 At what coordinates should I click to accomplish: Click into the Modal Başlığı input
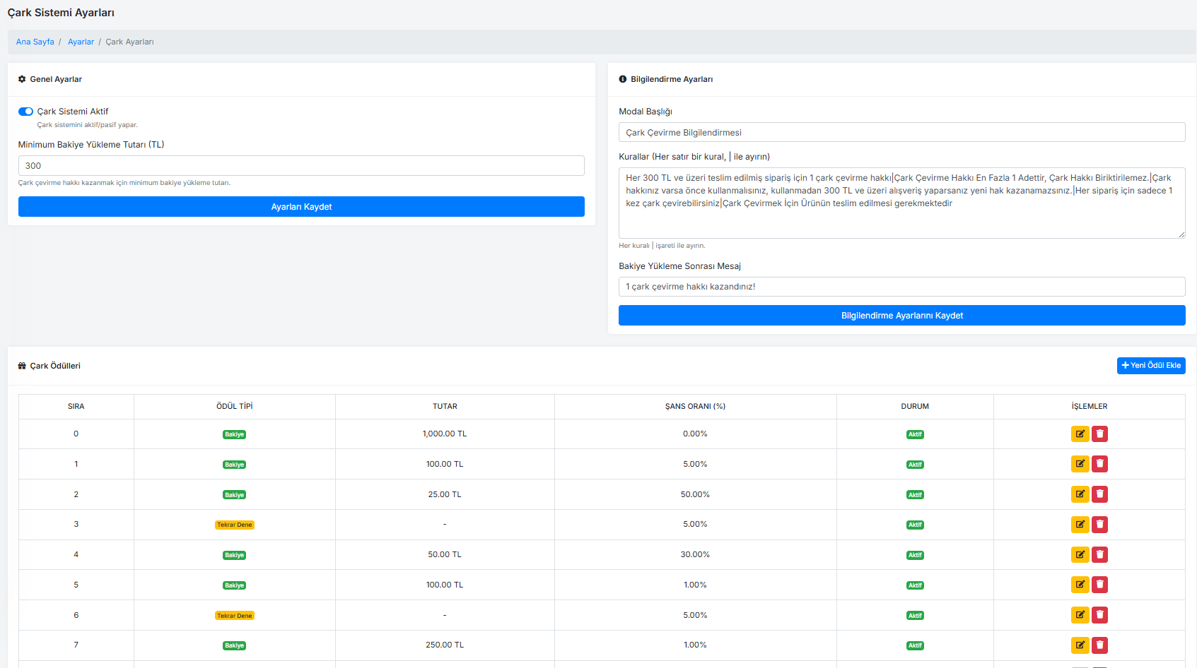coord(901,132)
